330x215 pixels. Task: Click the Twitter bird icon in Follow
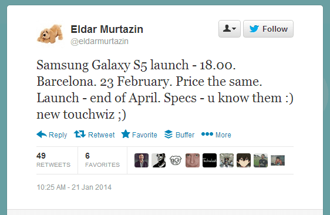pos(254,29)
